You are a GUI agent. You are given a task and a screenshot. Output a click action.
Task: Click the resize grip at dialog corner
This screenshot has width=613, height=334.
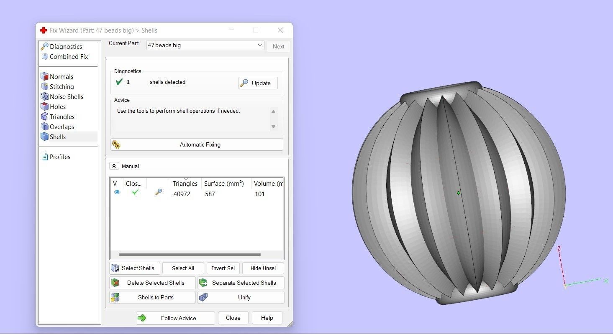pyautogui.click(x=290, y=324)
